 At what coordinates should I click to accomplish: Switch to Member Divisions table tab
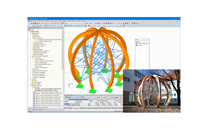pos(102,108)
